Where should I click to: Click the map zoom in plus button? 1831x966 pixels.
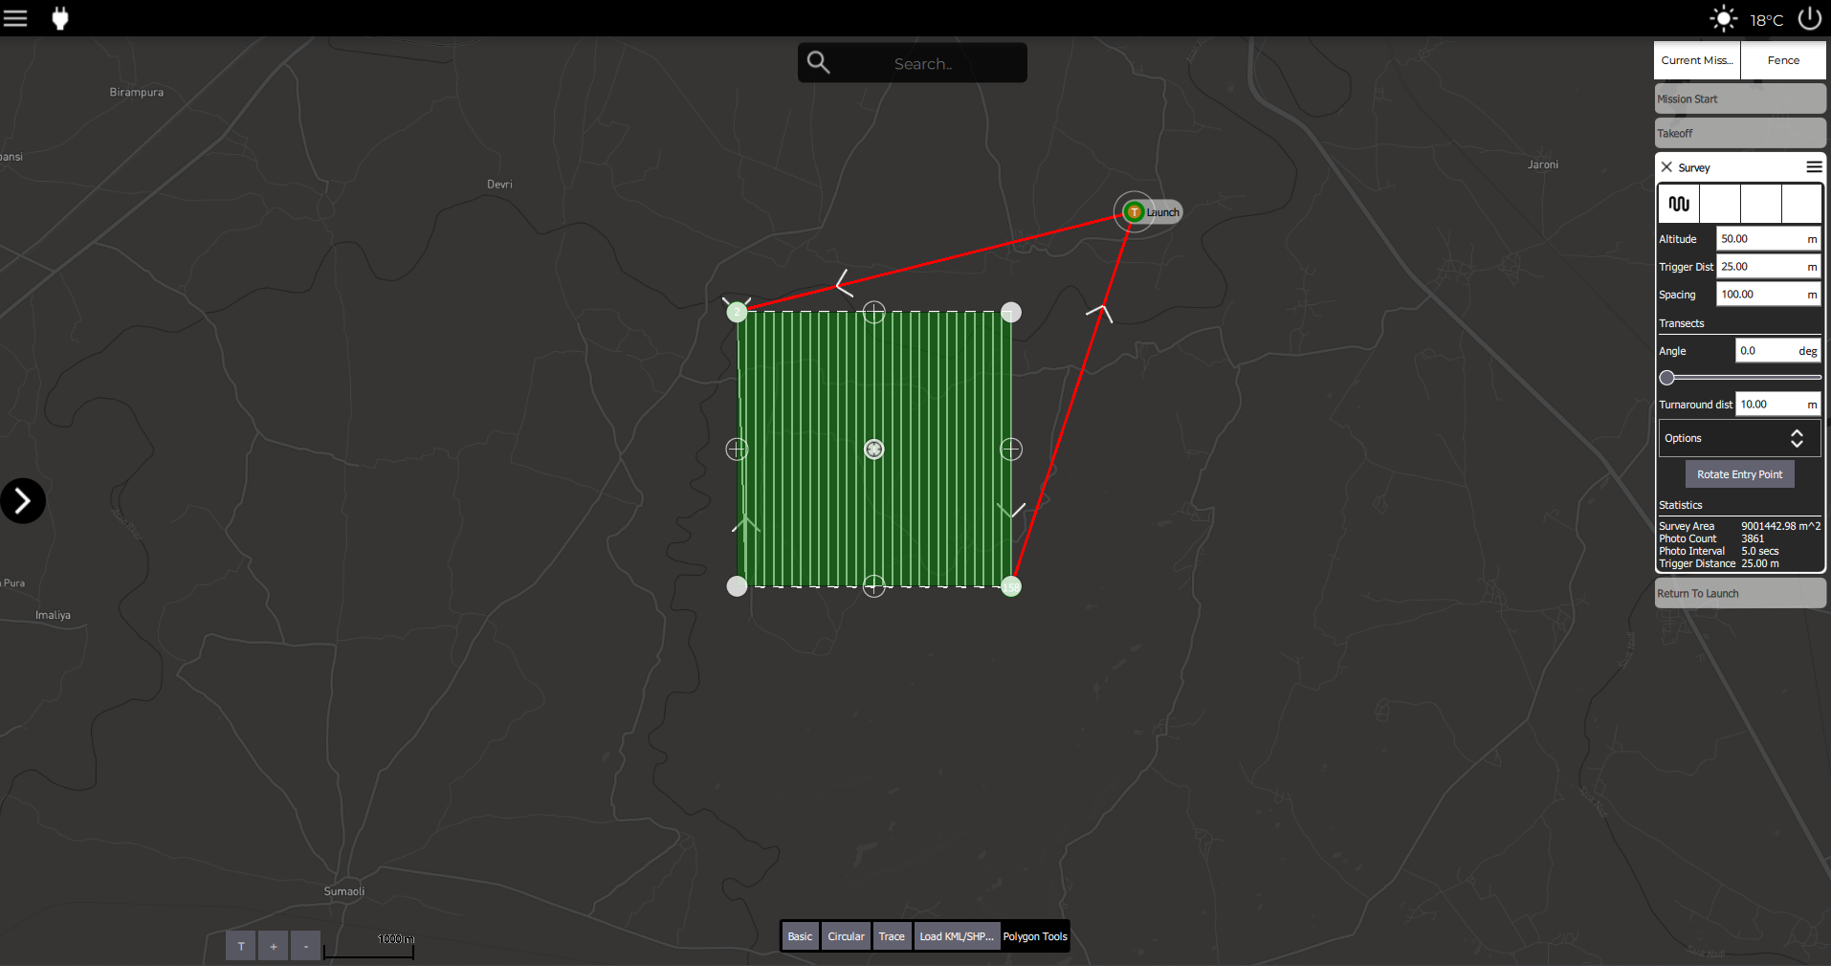pos(274,946)
